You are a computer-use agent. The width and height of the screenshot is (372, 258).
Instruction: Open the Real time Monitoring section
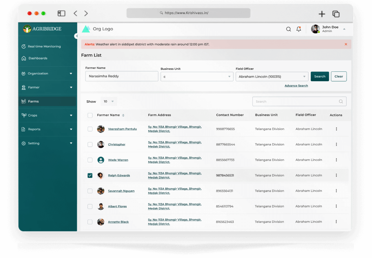coord(24,46)
